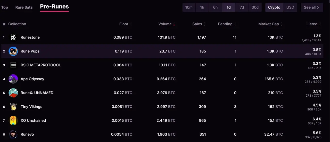Image resolution: width=330 pixels, height=142 pixels.
Task: Switch to the Rare Sats tab
Action: pyautogui.click(x=24, y=7)
